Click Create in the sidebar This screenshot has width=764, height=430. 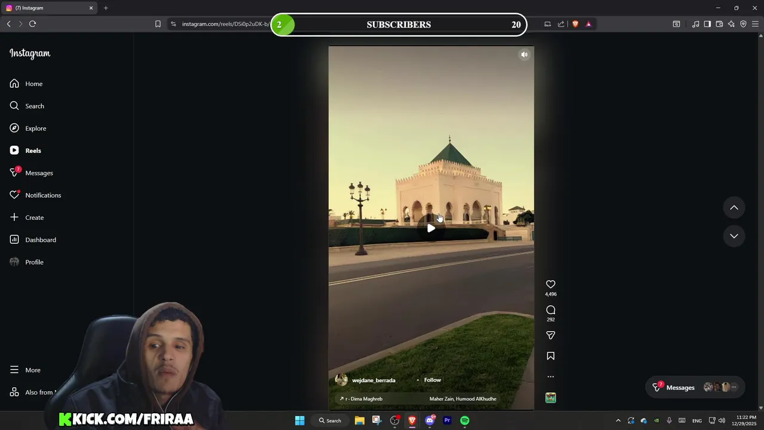(x=27, y=217)
